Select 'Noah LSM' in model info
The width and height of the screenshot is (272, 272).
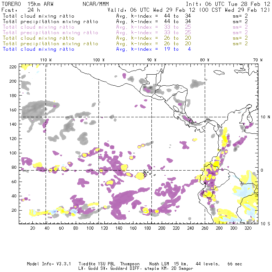159,264
